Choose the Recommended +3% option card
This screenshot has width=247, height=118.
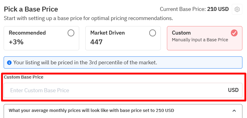(x=41, y=38)
